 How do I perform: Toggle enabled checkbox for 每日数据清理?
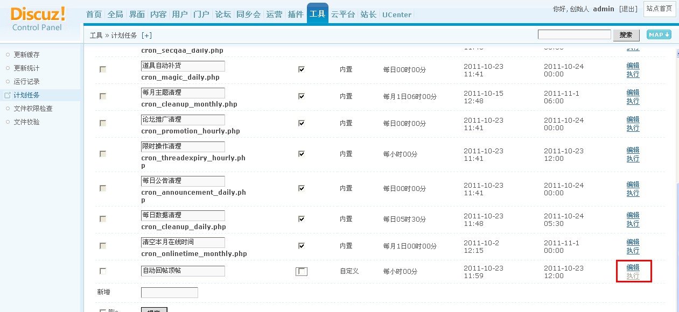(x=302, y=219)
